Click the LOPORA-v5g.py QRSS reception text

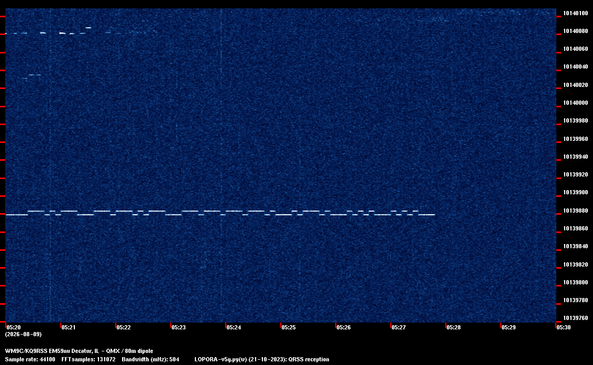[262, 359]
